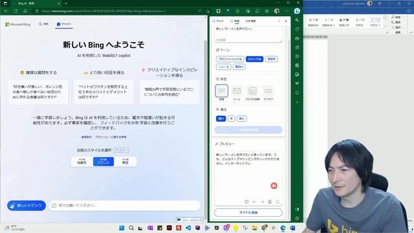Click Add to site button
The image size is (414, 233).
248,212
